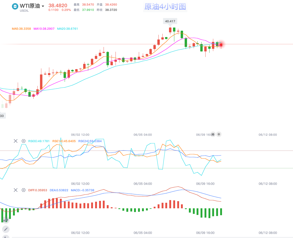Toggle the MA20 moving average label
293x238 pixels.
pos(68,29)
